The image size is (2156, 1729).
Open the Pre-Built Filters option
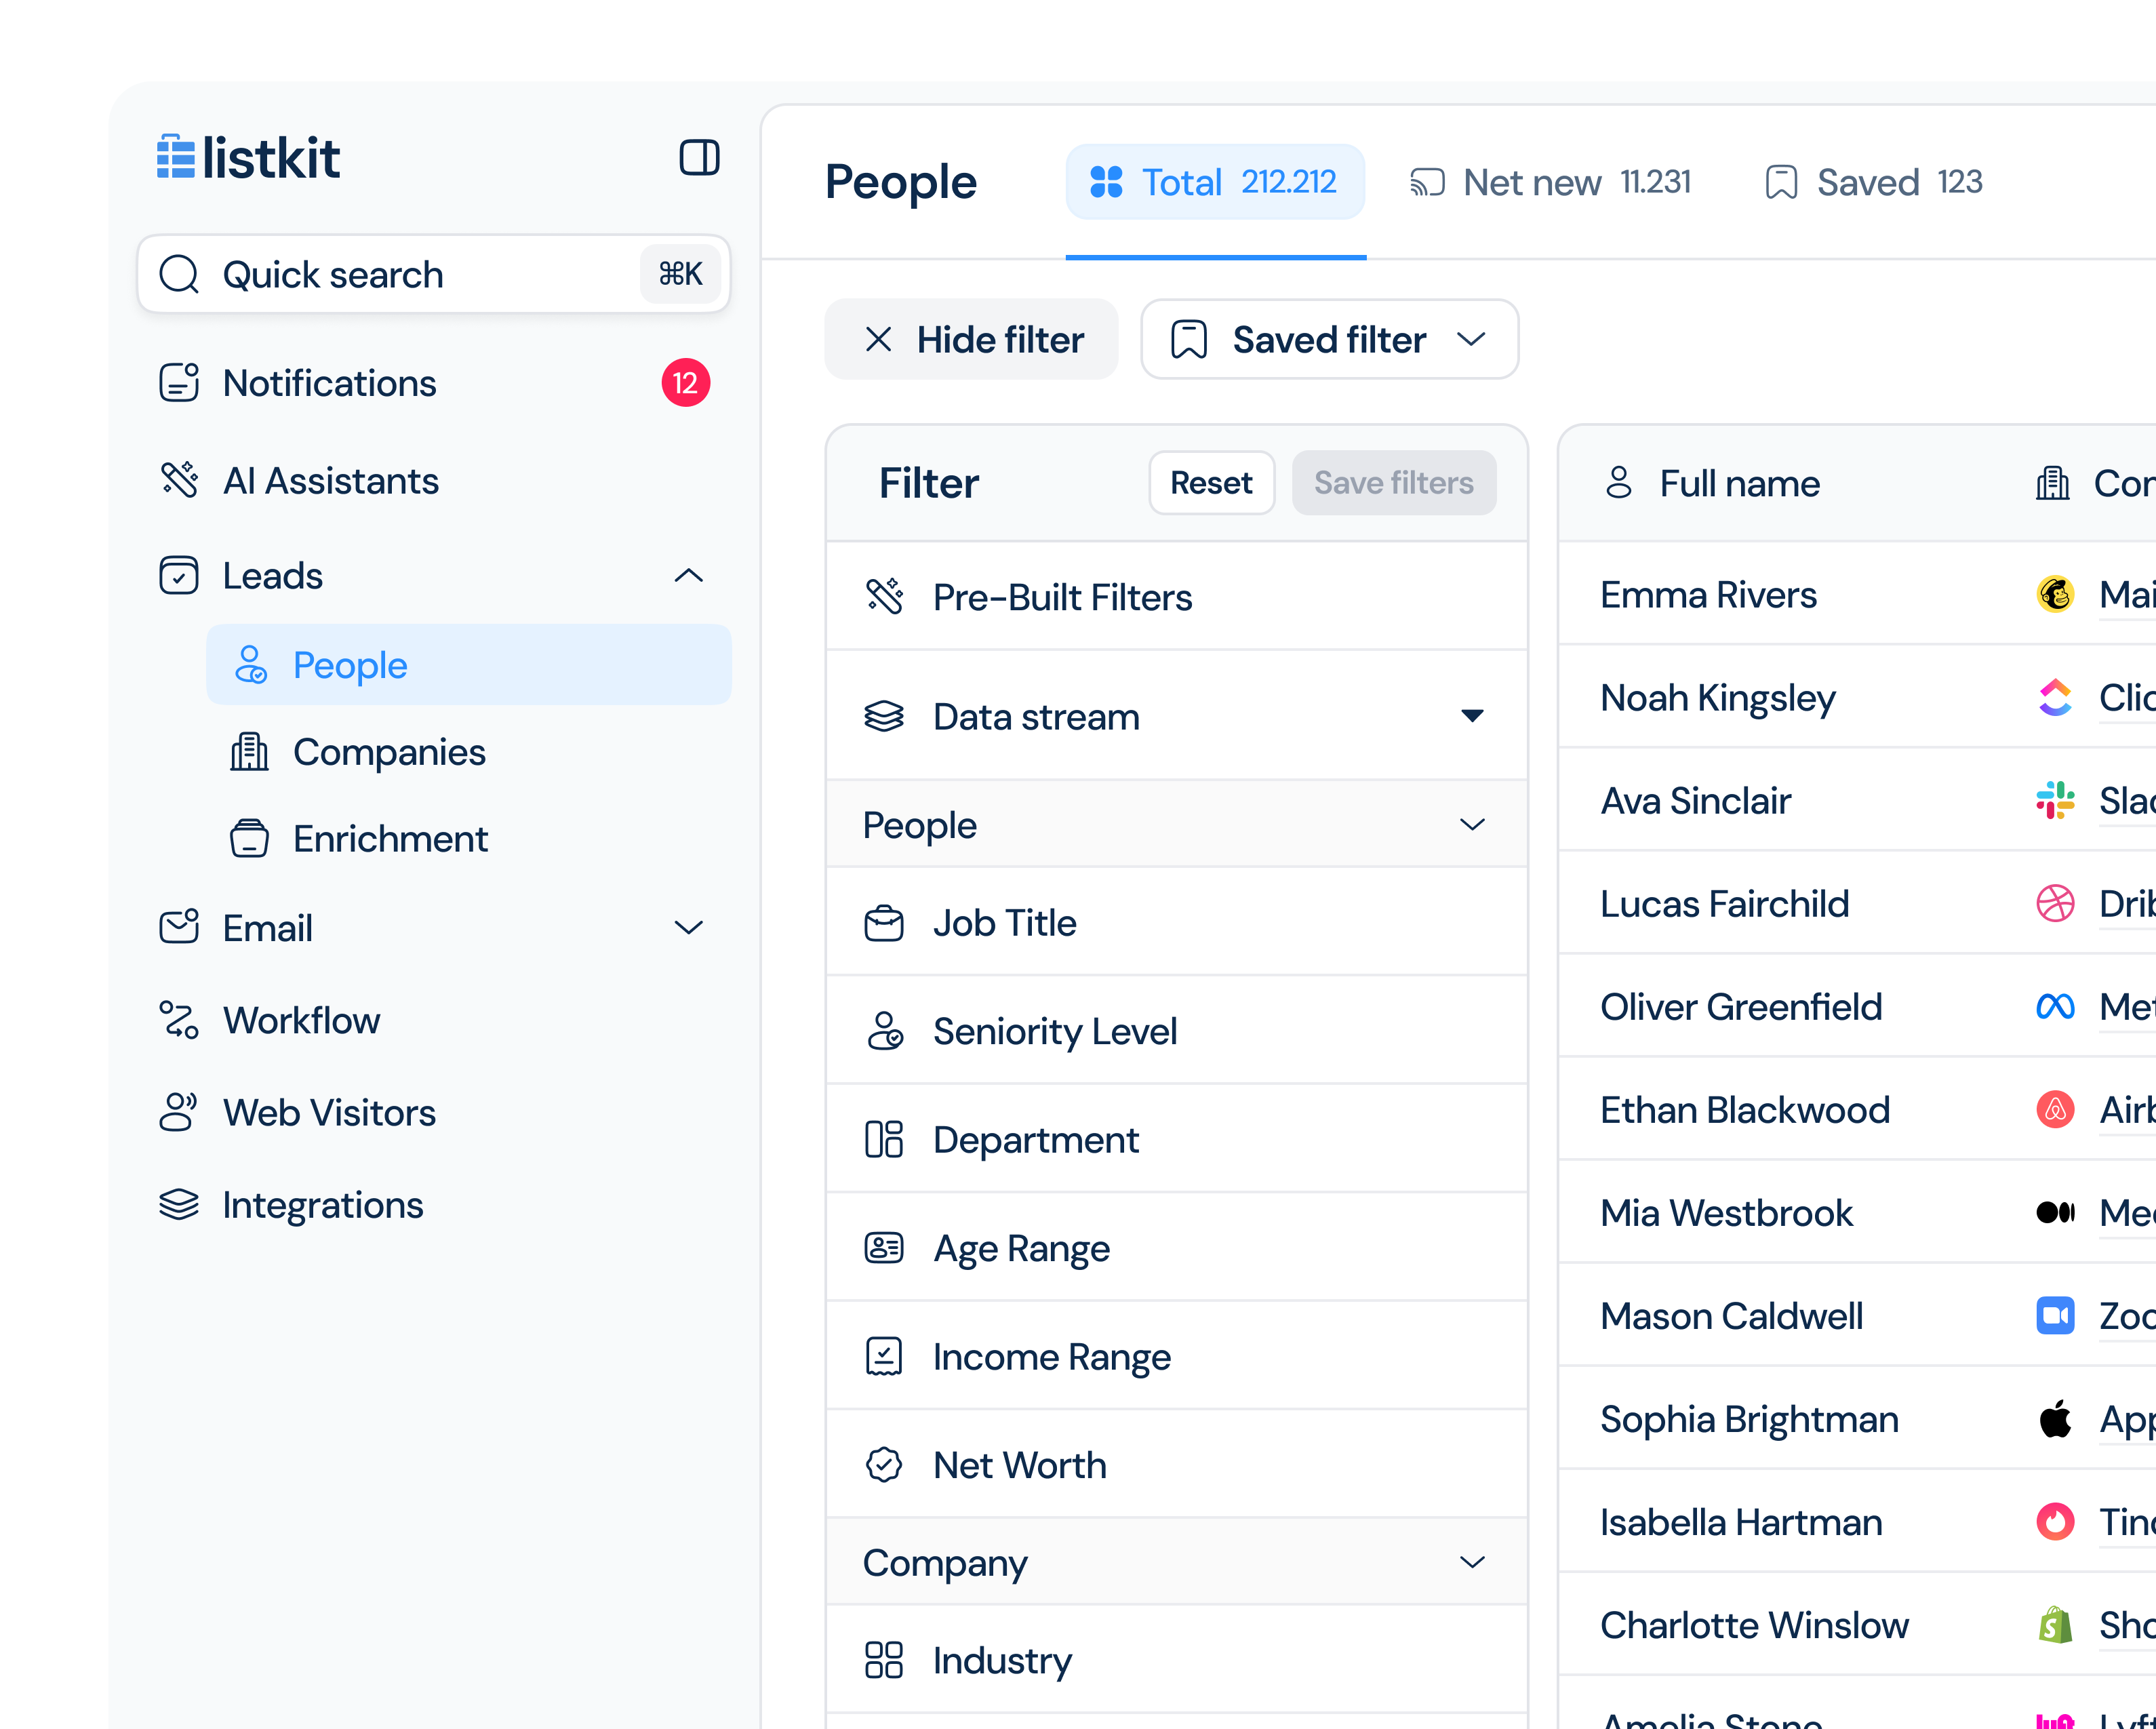(1062, 597)
